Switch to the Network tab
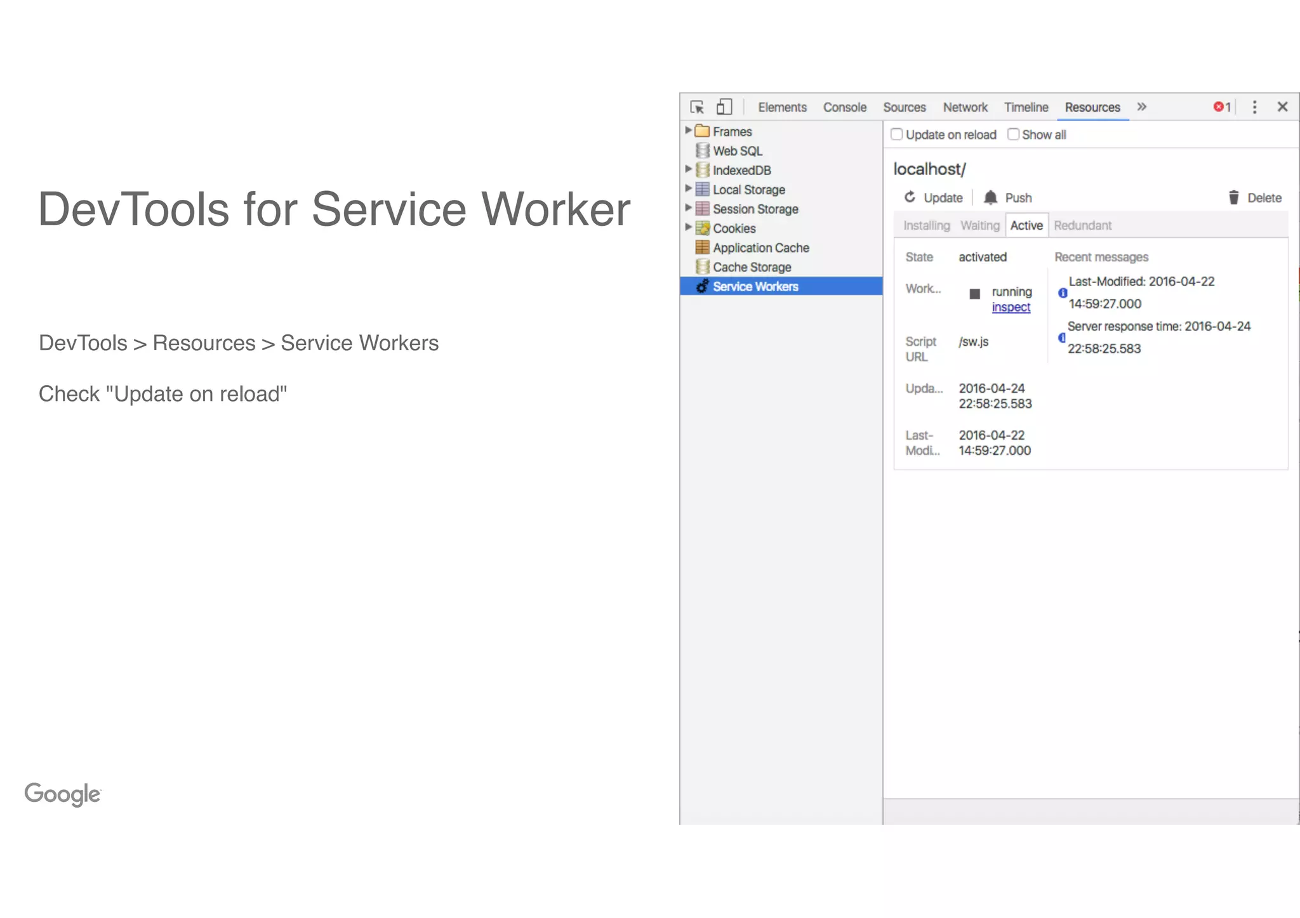This screenshot has width=1300, height=918. point(965,107)
